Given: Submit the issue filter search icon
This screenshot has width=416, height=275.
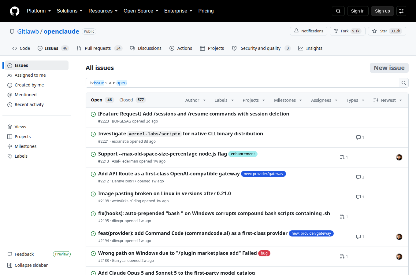Looking at the screenshot, I should click(404, 83).
